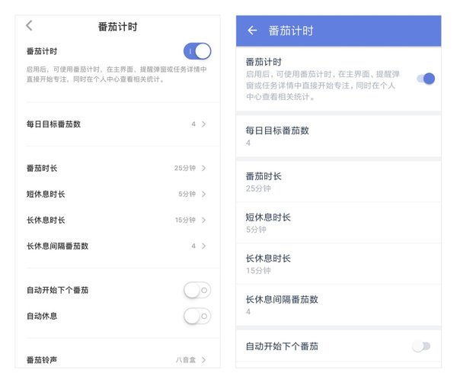
Task: Open 每日目标番茄数 chevron in left panel
Action: point(204,124)
